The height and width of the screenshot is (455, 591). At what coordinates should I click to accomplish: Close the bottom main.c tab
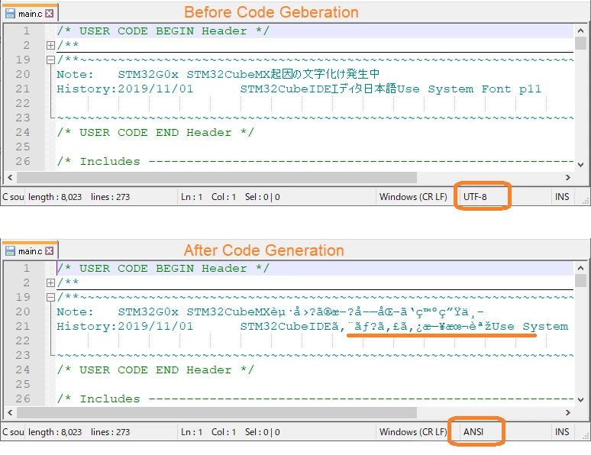click(x=50, y=251)
